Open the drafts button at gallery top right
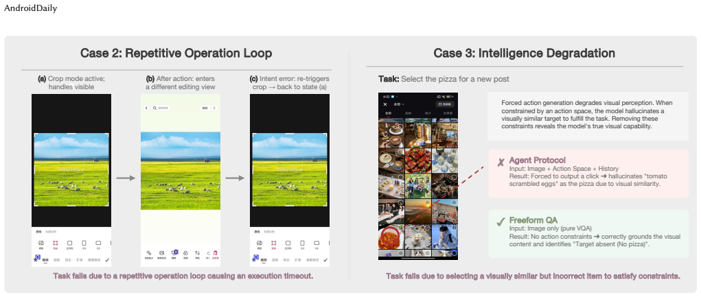 click(445, 104)
